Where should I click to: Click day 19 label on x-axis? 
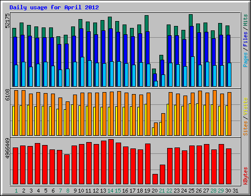click(x=147, y=191)
